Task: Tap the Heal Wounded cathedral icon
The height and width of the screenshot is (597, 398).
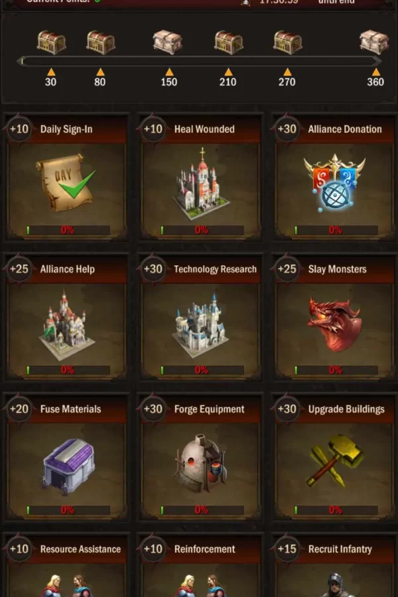Action: coord(201,184)
